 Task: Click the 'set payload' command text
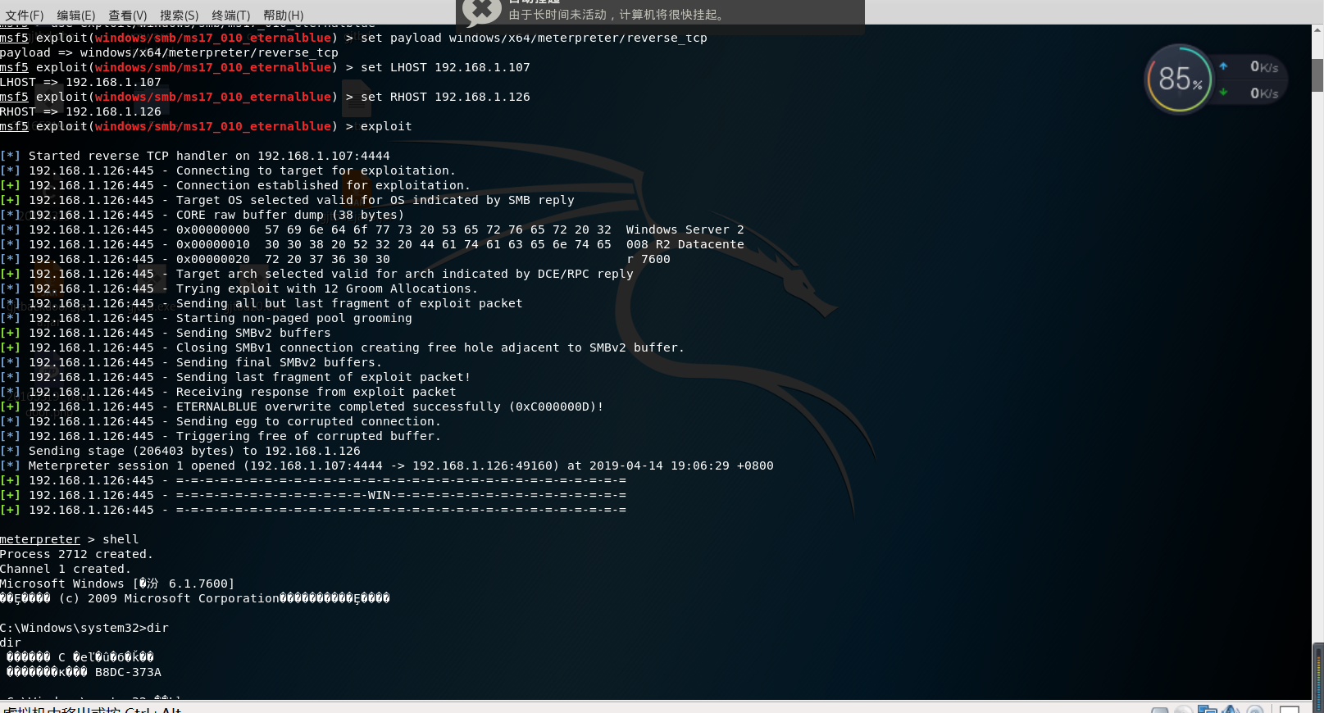pos(534,38)
